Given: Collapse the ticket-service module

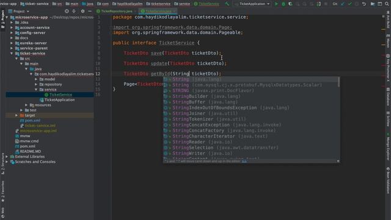Looking at the screenshot, I should tap(12, 53).
